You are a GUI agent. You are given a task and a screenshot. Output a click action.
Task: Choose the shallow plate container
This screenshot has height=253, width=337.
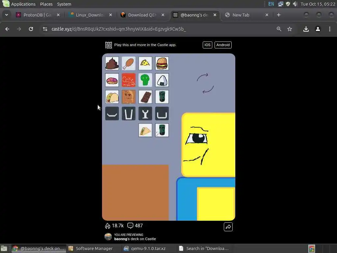pos(112,113)
